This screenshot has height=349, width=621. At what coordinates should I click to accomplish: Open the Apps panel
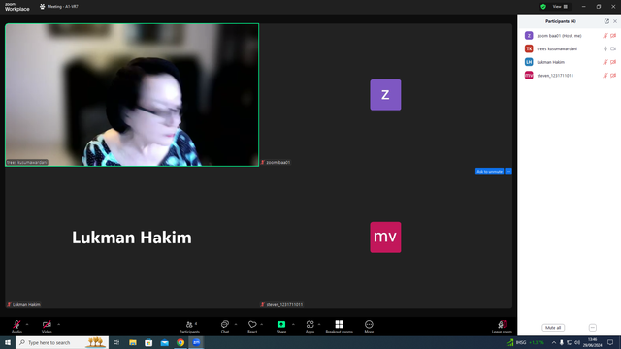(310, 327)
